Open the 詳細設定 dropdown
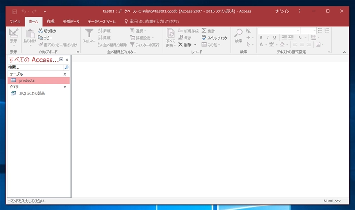 coord(142,38)
